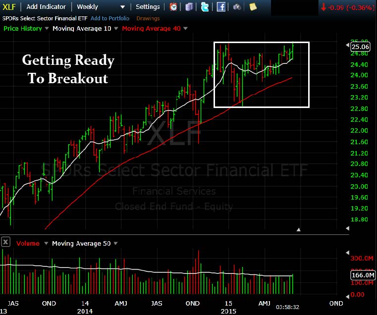377x315 pixels.
Task: Click the 18.80 price axis label
Action: 359,219
